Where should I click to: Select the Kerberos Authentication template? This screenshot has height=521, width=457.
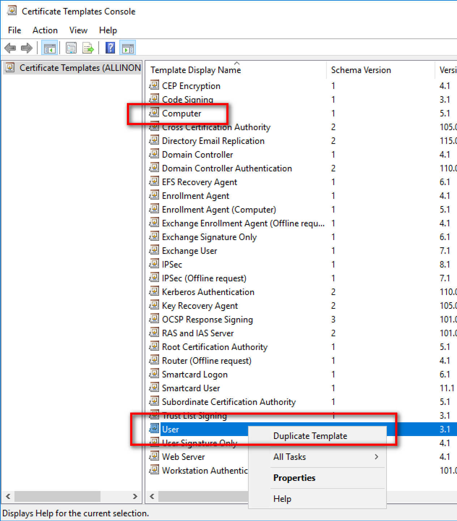click(x=208, y=292)
